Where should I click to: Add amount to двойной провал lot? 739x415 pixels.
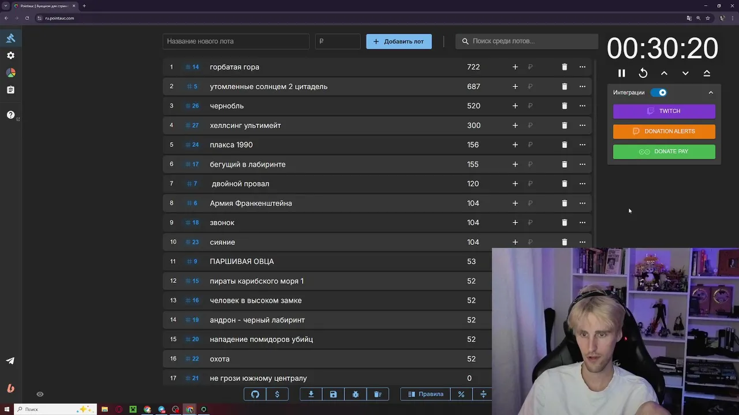point(515,183)
